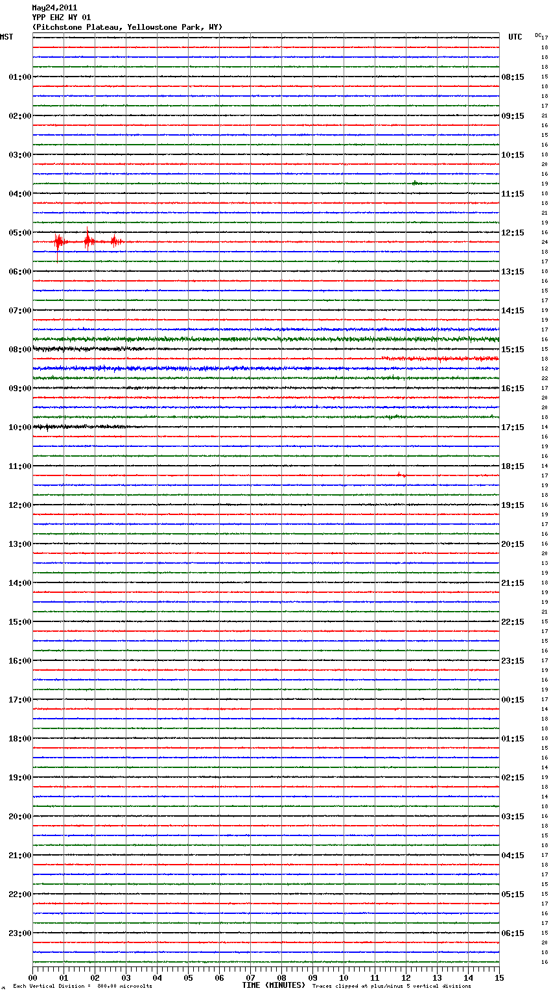Screen dimensions: 551x995
Task: Click the '03' minute tick label
Action: click(126, 977)
